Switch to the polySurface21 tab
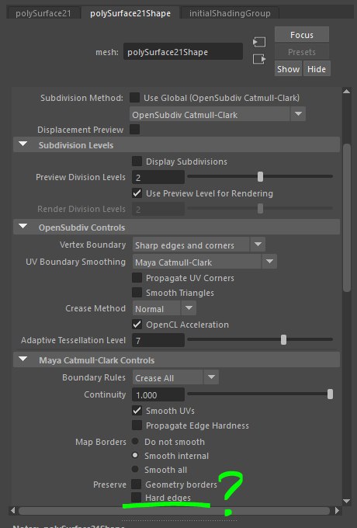The height and width of the screenshot is (528, 357). pos(43,13)
